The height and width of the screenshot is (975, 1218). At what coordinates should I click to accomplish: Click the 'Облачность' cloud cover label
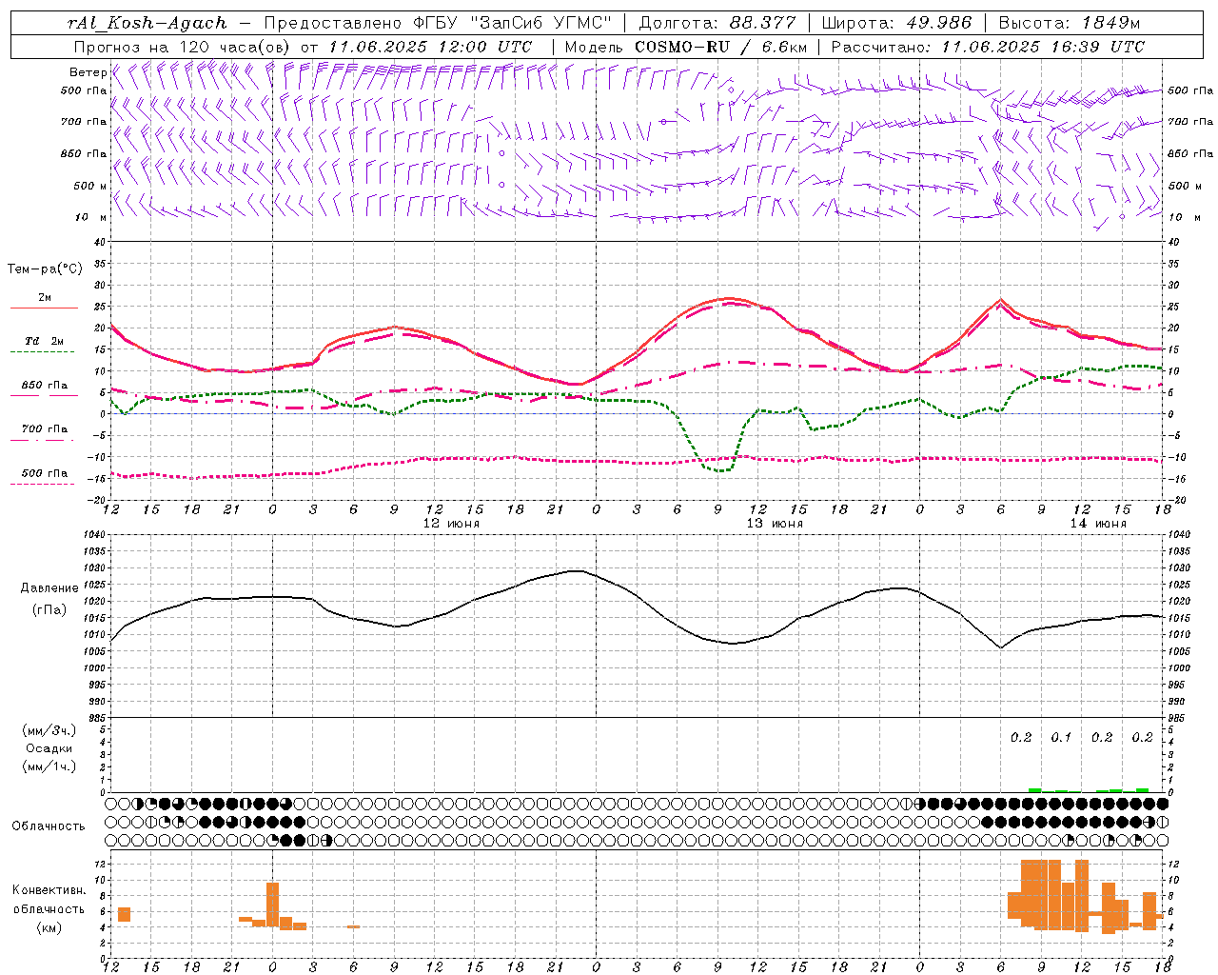tap(49, 826)
